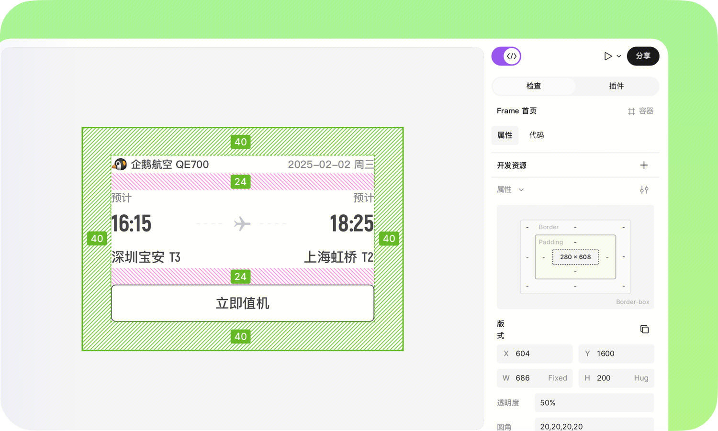This screenshot has height=431, width=718.
Task: Open the dropdown arrow beside play
Action: 619,56
